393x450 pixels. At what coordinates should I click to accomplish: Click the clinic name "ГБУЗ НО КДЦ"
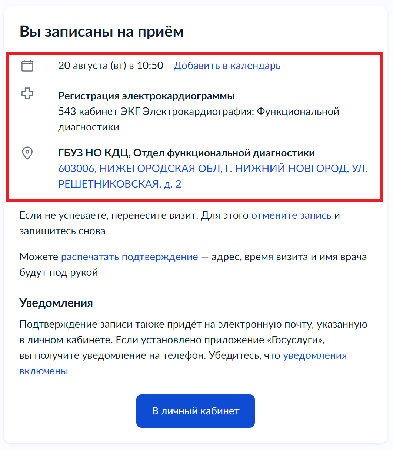pos(93,153)
